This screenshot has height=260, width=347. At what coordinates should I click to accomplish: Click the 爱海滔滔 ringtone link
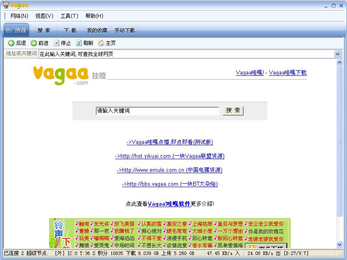124,238
